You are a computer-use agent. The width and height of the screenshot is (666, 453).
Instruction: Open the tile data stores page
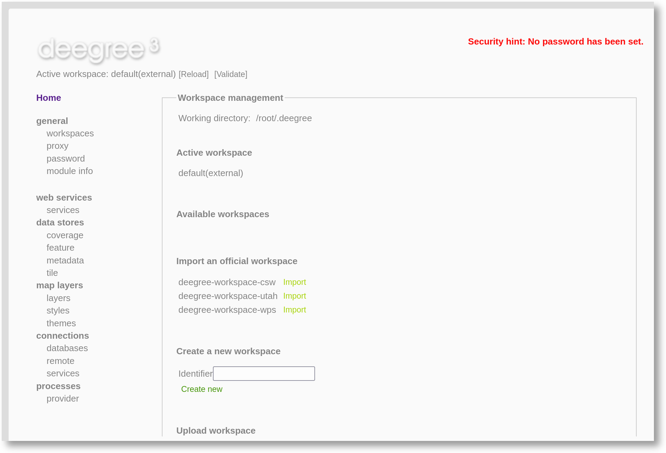(52, 273)
